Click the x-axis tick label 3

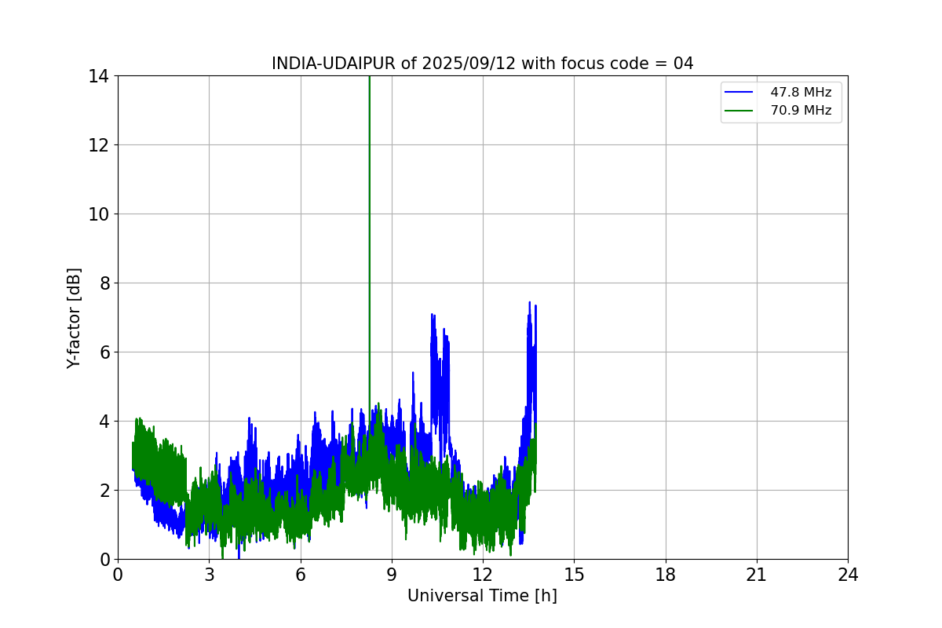pyautogui.click(x=209, y=575)
